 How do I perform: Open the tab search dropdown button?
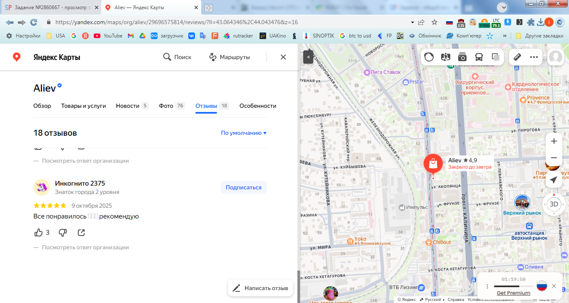pyautogui.click(x=502, y=7)
